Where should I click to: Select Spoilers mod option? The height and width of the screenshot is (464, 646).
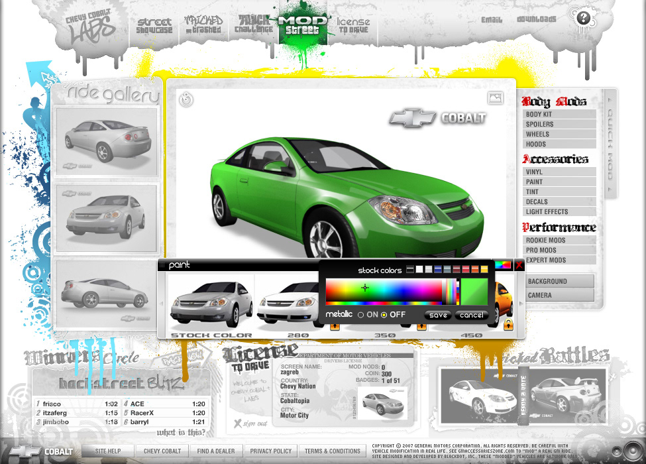point(559,124)
